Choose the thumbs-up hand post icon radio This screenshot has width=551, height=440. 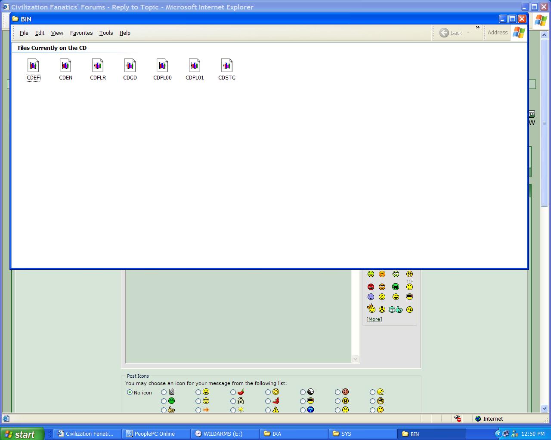point(164,410)
